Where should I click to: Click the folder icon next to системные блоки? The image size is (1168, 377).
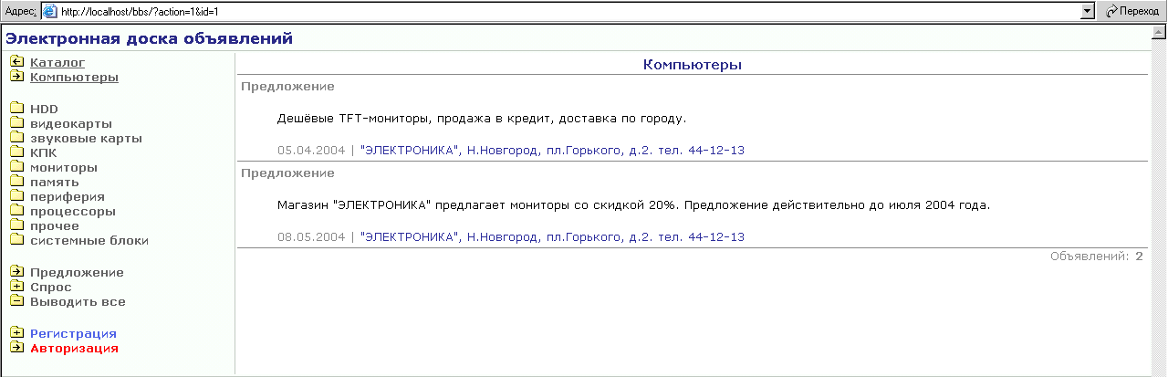(16, 240)
